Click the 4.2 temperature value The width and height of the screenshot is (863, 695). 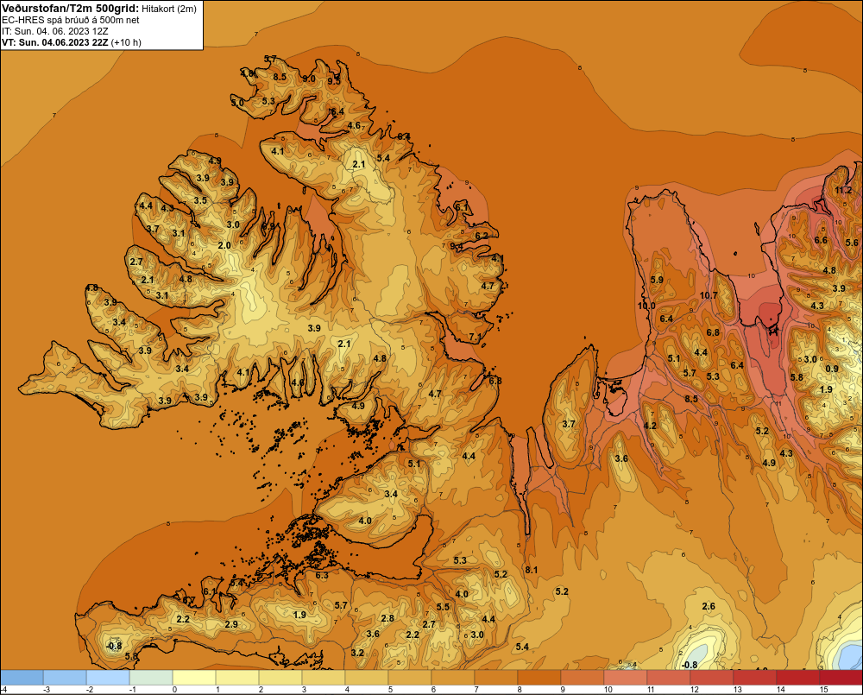[x=650, y=426]
